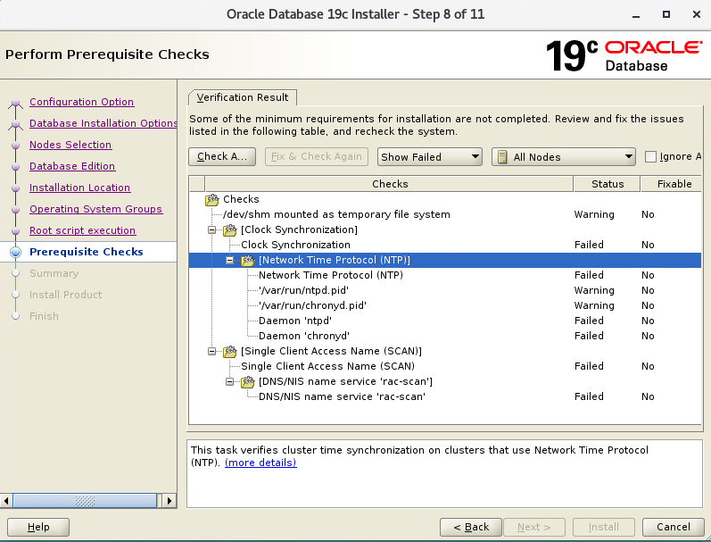Click the sidebar horizontal scrollbar right arrow

(170, 500)
